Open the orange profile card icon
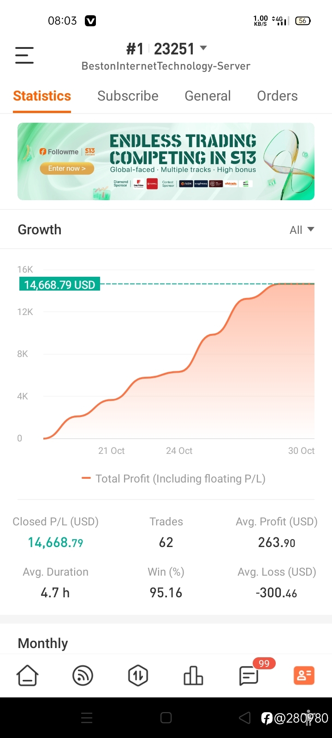The width and height of the screenshot is (332, 738). pyautogui.click(x=304, y=676)
